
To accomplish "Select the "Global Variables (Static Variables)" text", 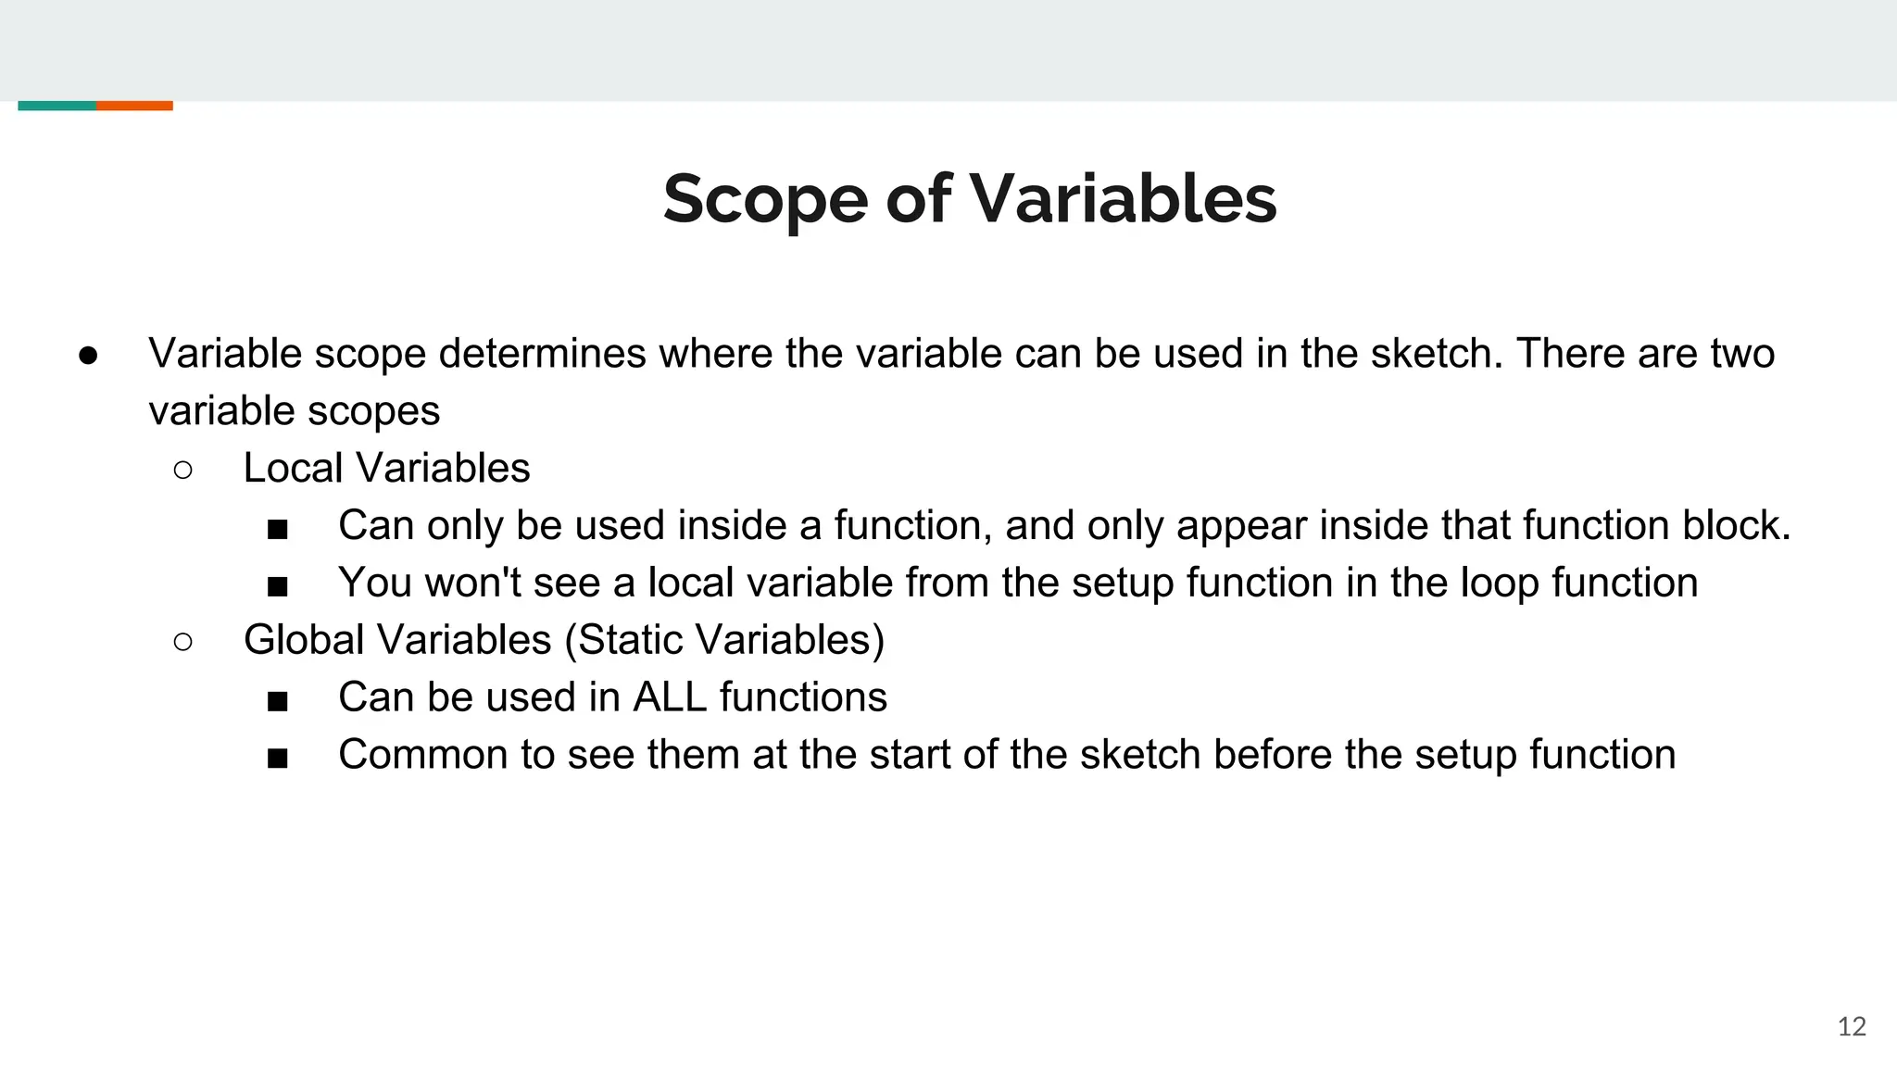I will (564, 640).
